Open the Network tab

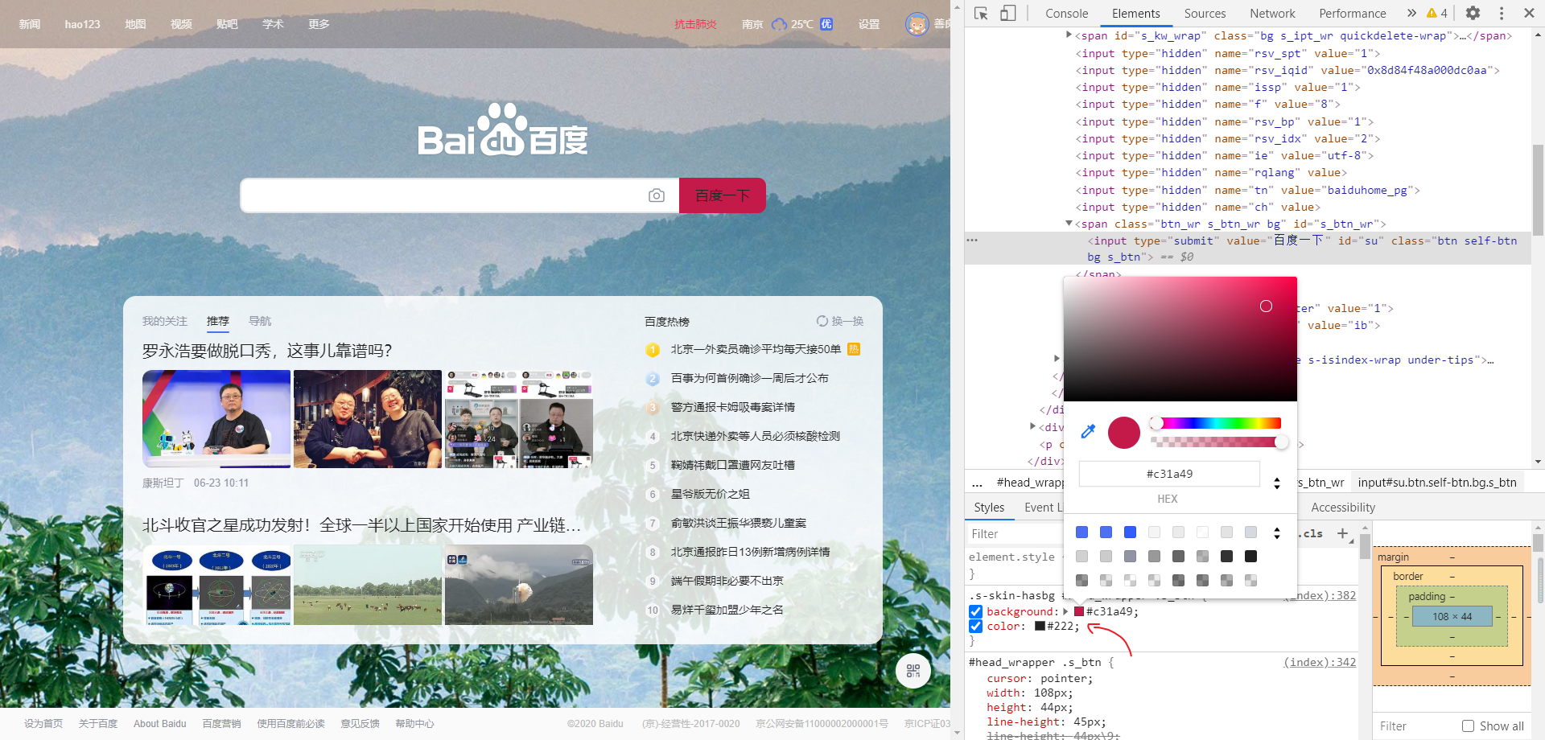[1272, 13]
